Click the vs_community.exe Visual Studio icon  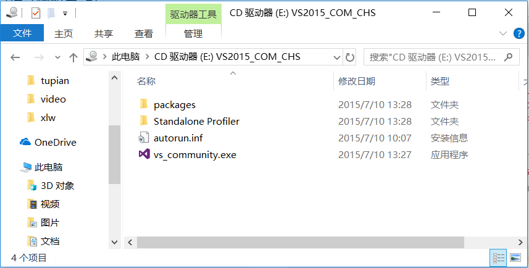pyautogui.click(x=143, y=154)
